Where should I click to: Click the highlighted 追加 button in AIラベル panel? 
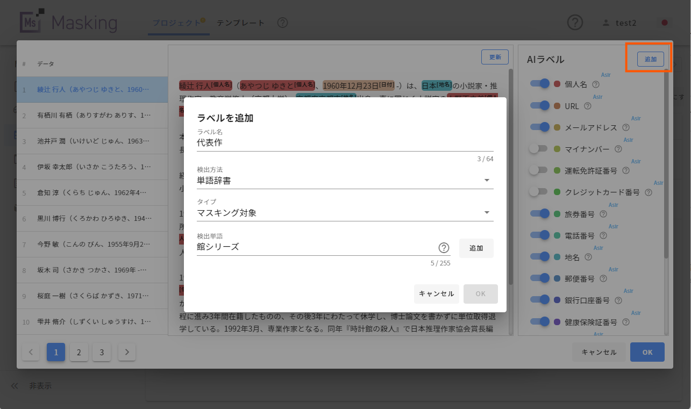tap(650, 60)
